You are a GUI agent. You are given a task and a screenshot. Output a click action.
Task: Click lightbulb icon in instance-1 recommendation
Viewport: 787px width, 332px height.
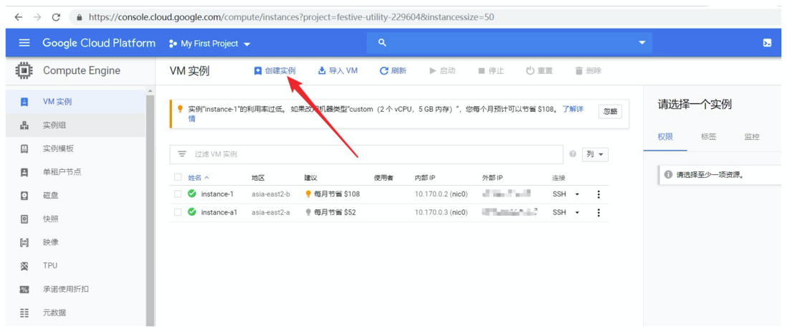[308, 194]
